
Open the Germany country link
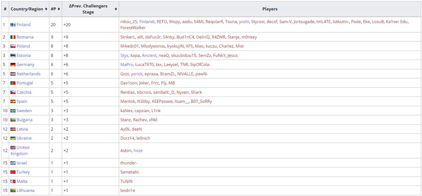tap(25, 65)
